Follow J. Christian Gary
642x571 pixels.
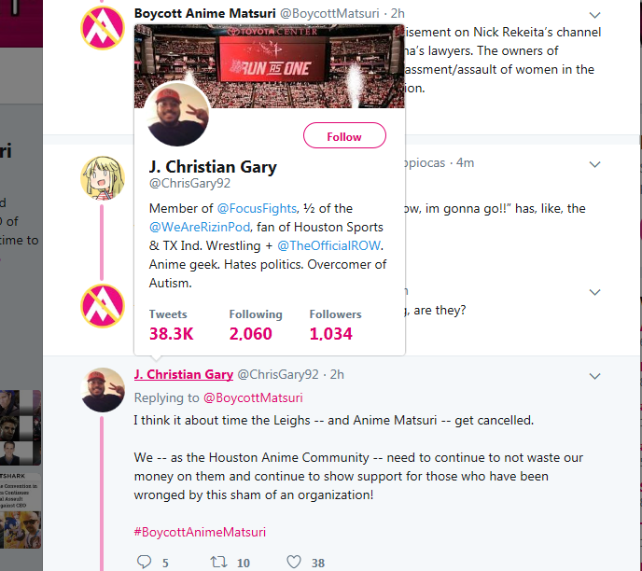(x=344, y=135)
